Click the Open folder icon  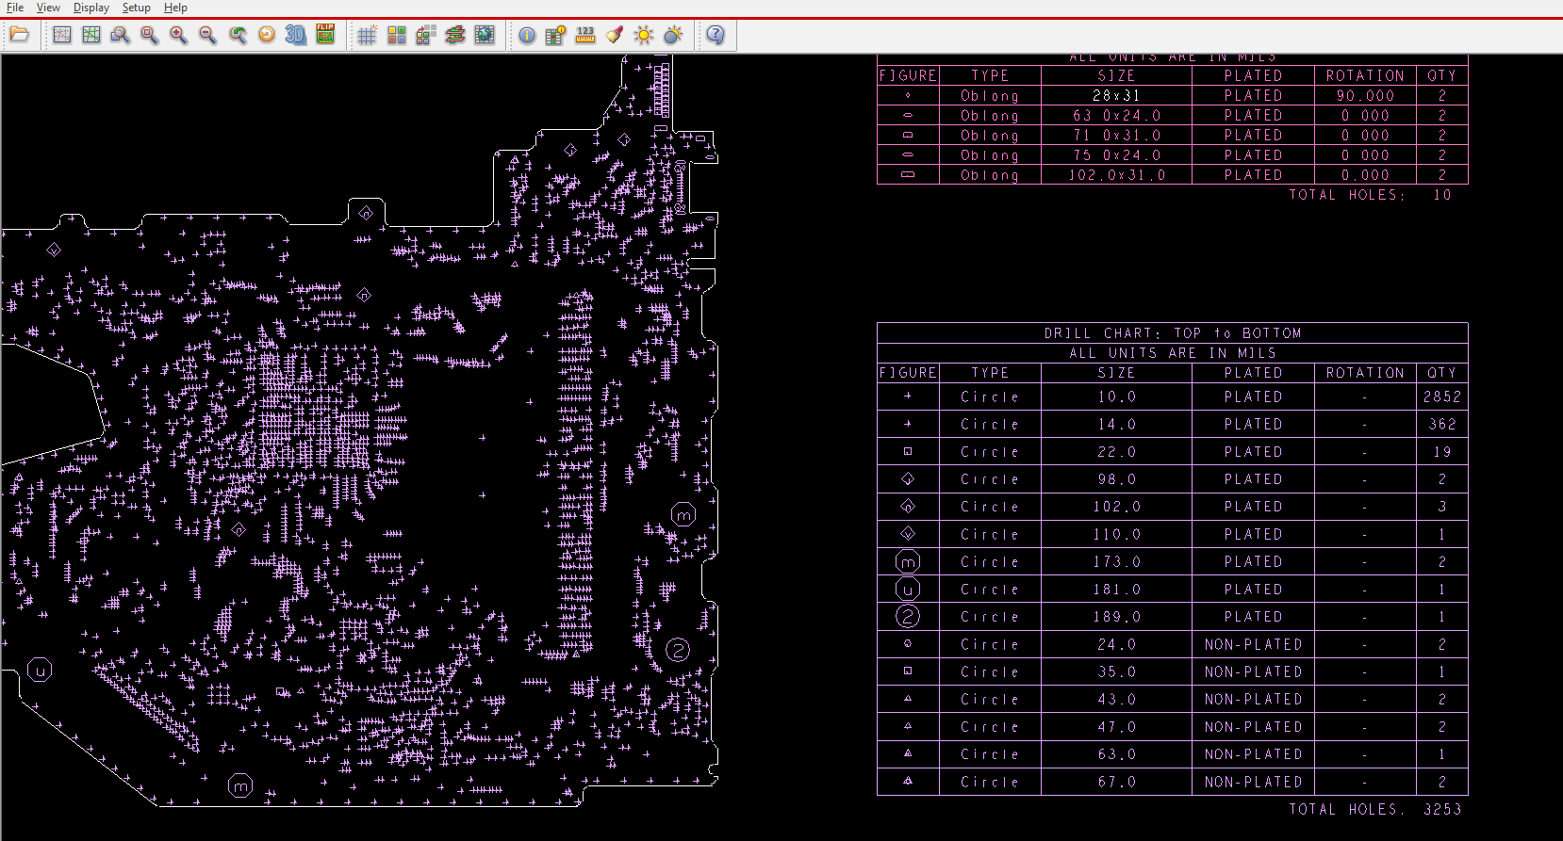click(19, 36)
